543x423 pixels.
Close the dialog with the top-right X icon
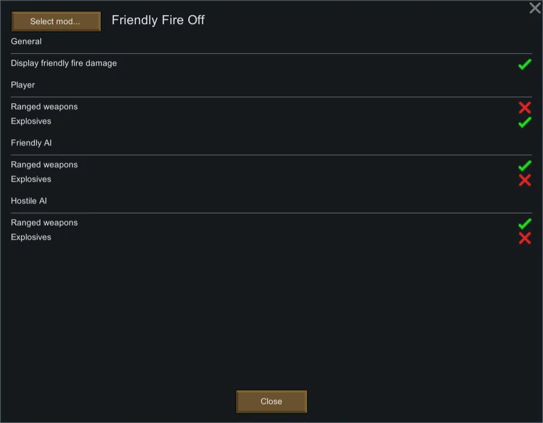click(535, 8)
